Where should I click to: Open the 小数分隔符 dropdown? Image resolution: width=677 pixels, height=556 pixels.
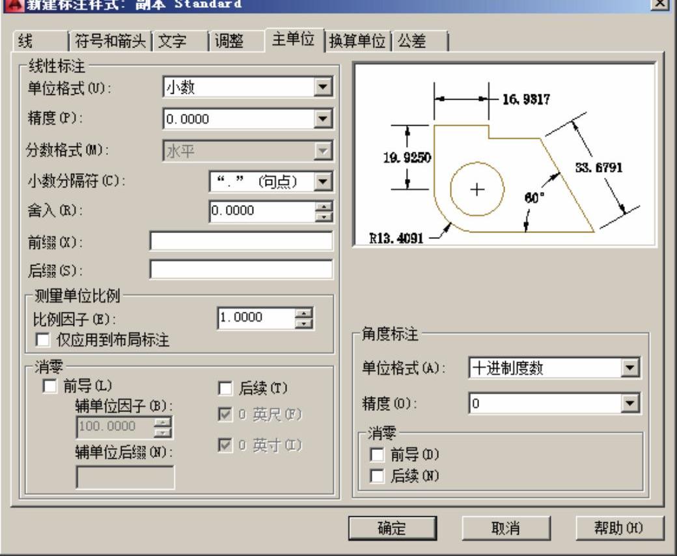323,181
